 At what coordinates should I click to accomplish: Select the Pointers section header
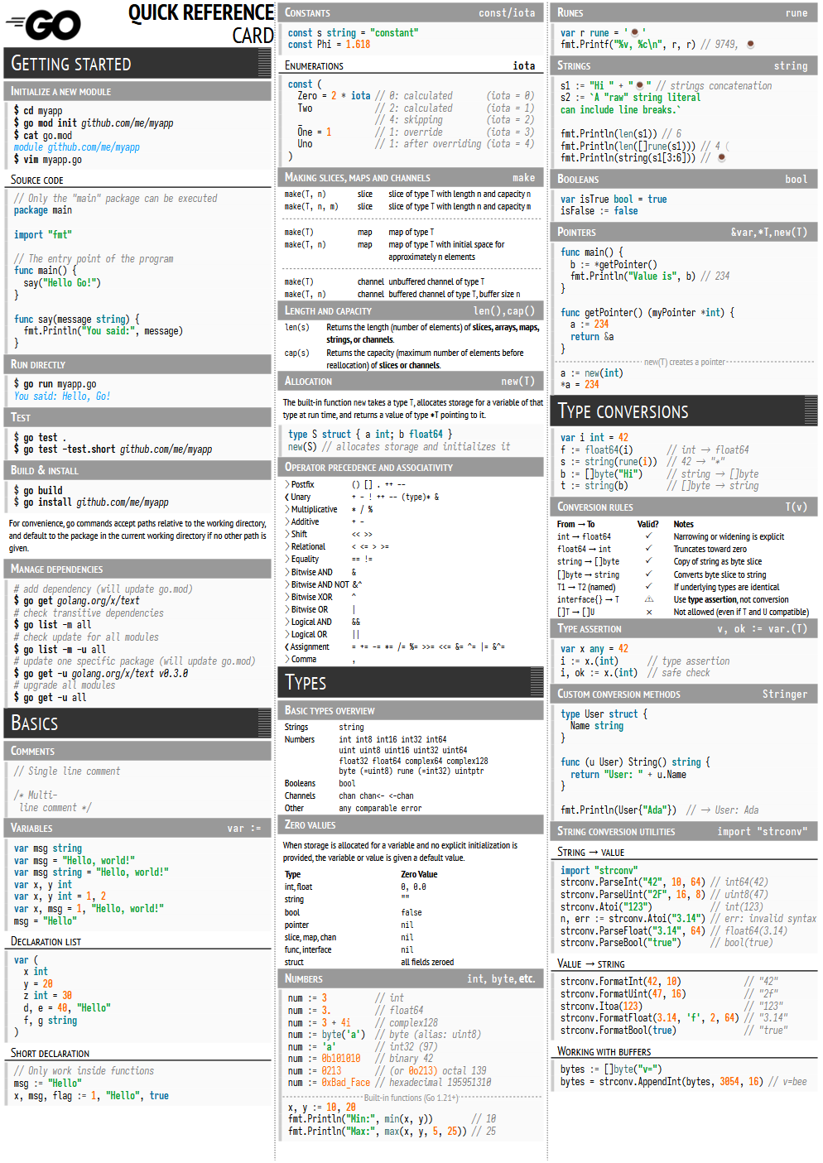click(684, 232)
